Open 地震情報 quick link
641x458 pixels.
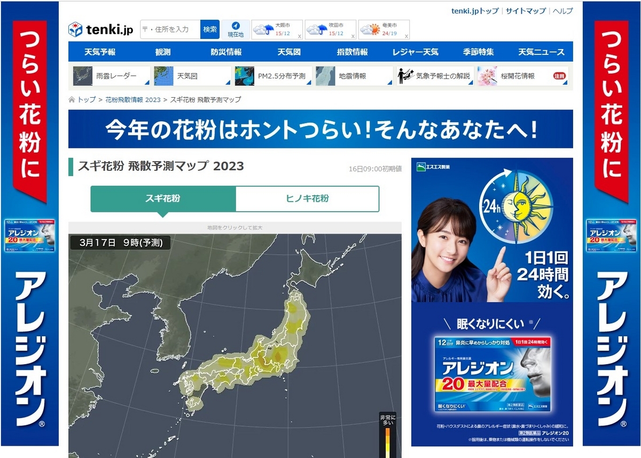pos(354,76)
